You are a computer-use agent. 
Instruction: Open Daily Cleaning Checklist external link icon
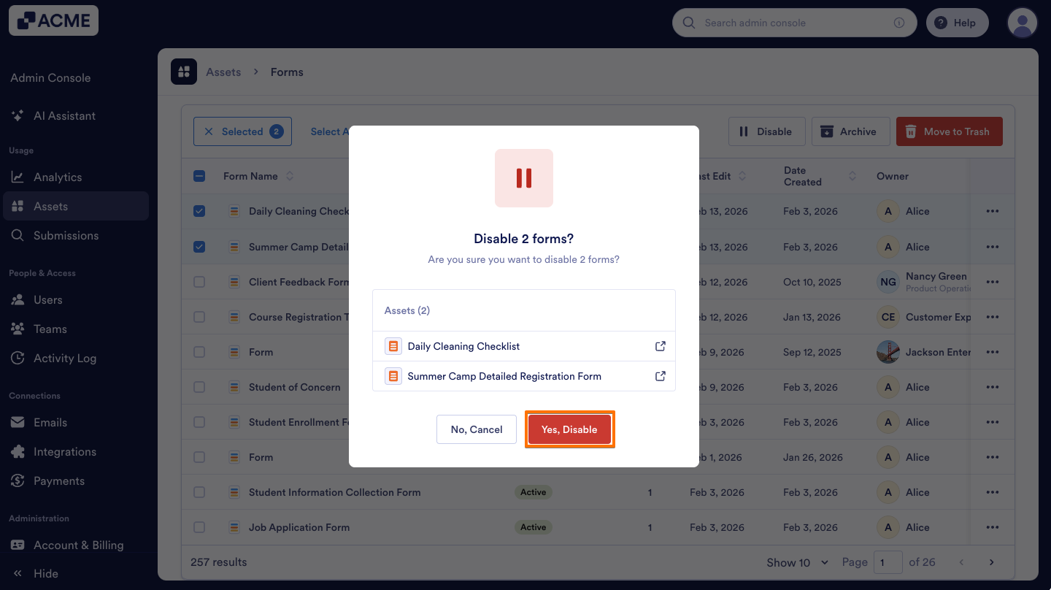(x=661, y=346)
